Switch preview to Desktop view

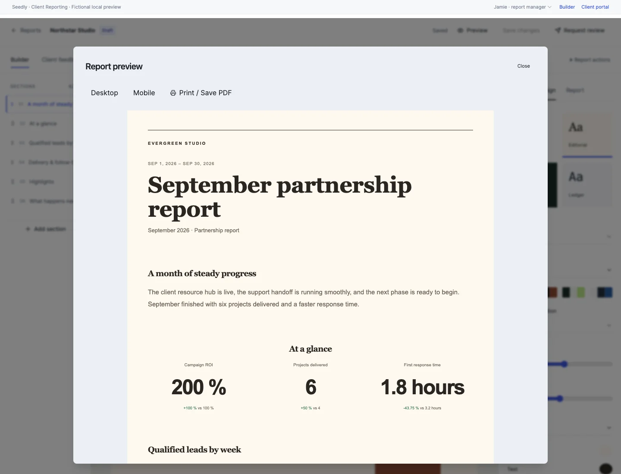(104, 93)
